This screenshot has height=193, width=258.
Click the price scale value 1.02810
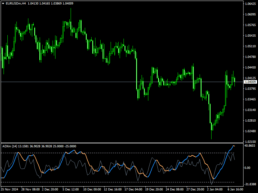point(251,120)
